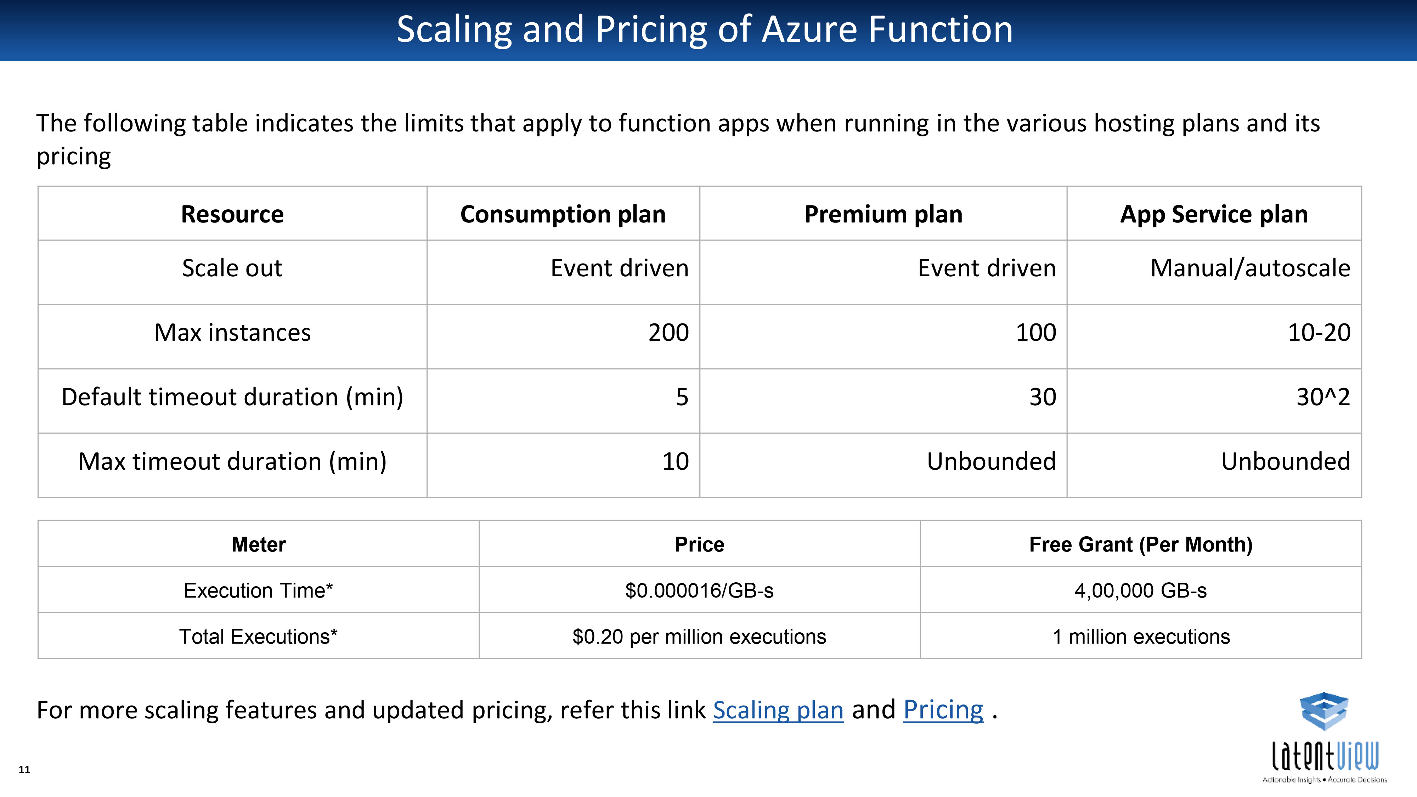Click slide page number 11
The height and width of the screenshot is (797, 1417).
click(x=24, y=769)
